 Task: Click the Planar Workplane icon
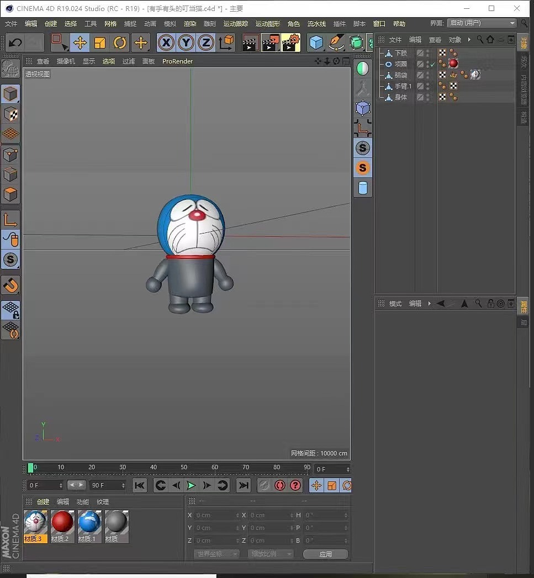click(x=10, y=330)
